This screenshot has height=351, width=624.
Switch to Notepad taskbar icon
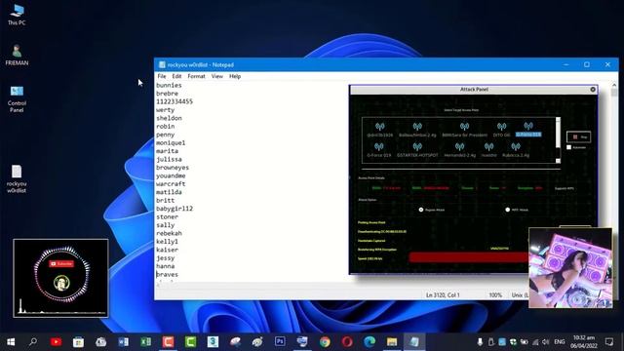coord(414,342)
